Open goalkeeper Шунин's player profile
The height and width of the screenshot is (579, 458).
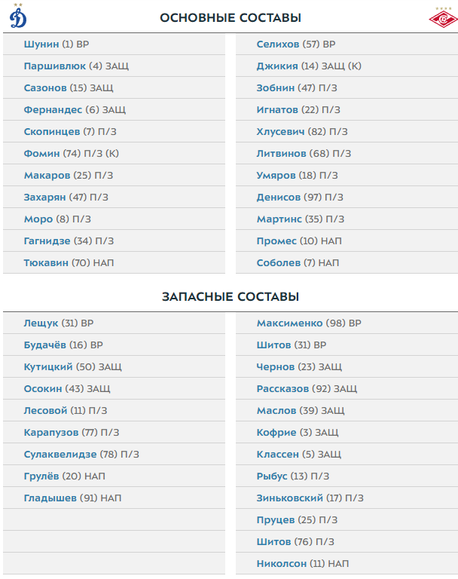pos(41,44)
